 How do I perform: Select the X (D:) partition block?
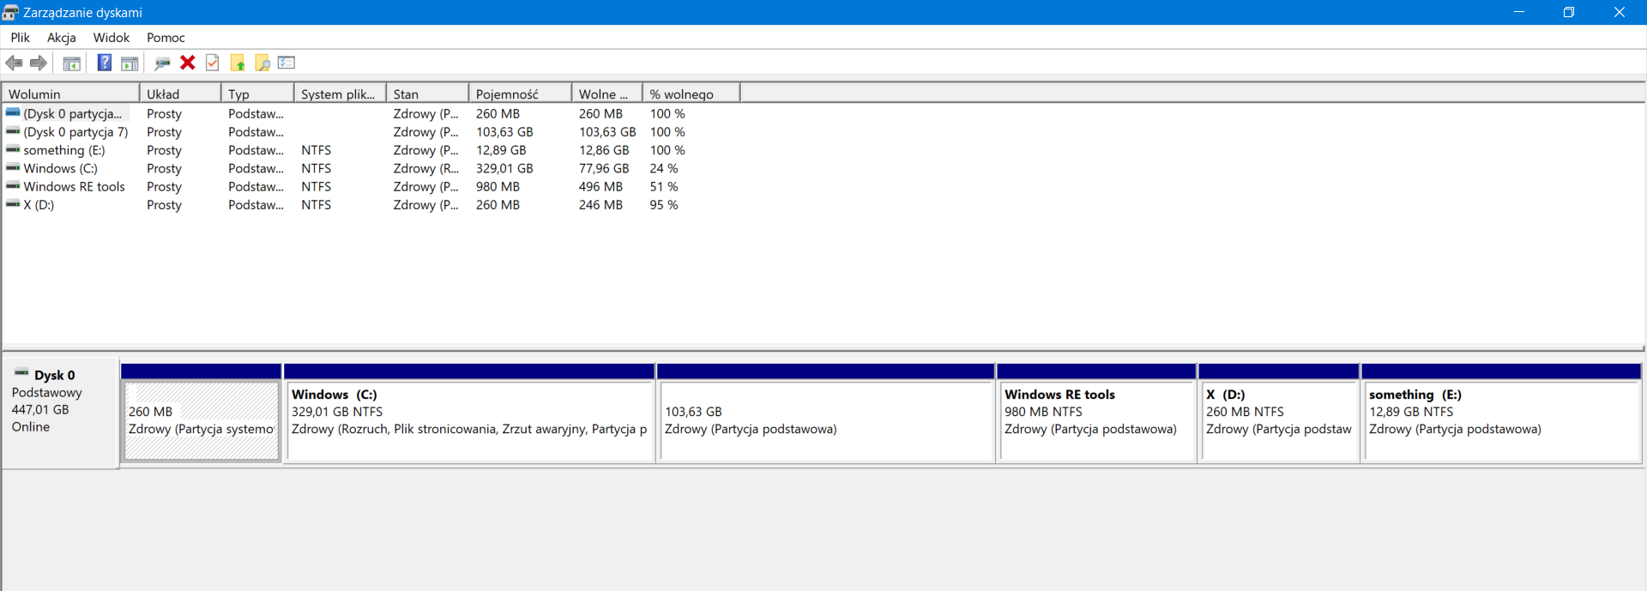1278,420
